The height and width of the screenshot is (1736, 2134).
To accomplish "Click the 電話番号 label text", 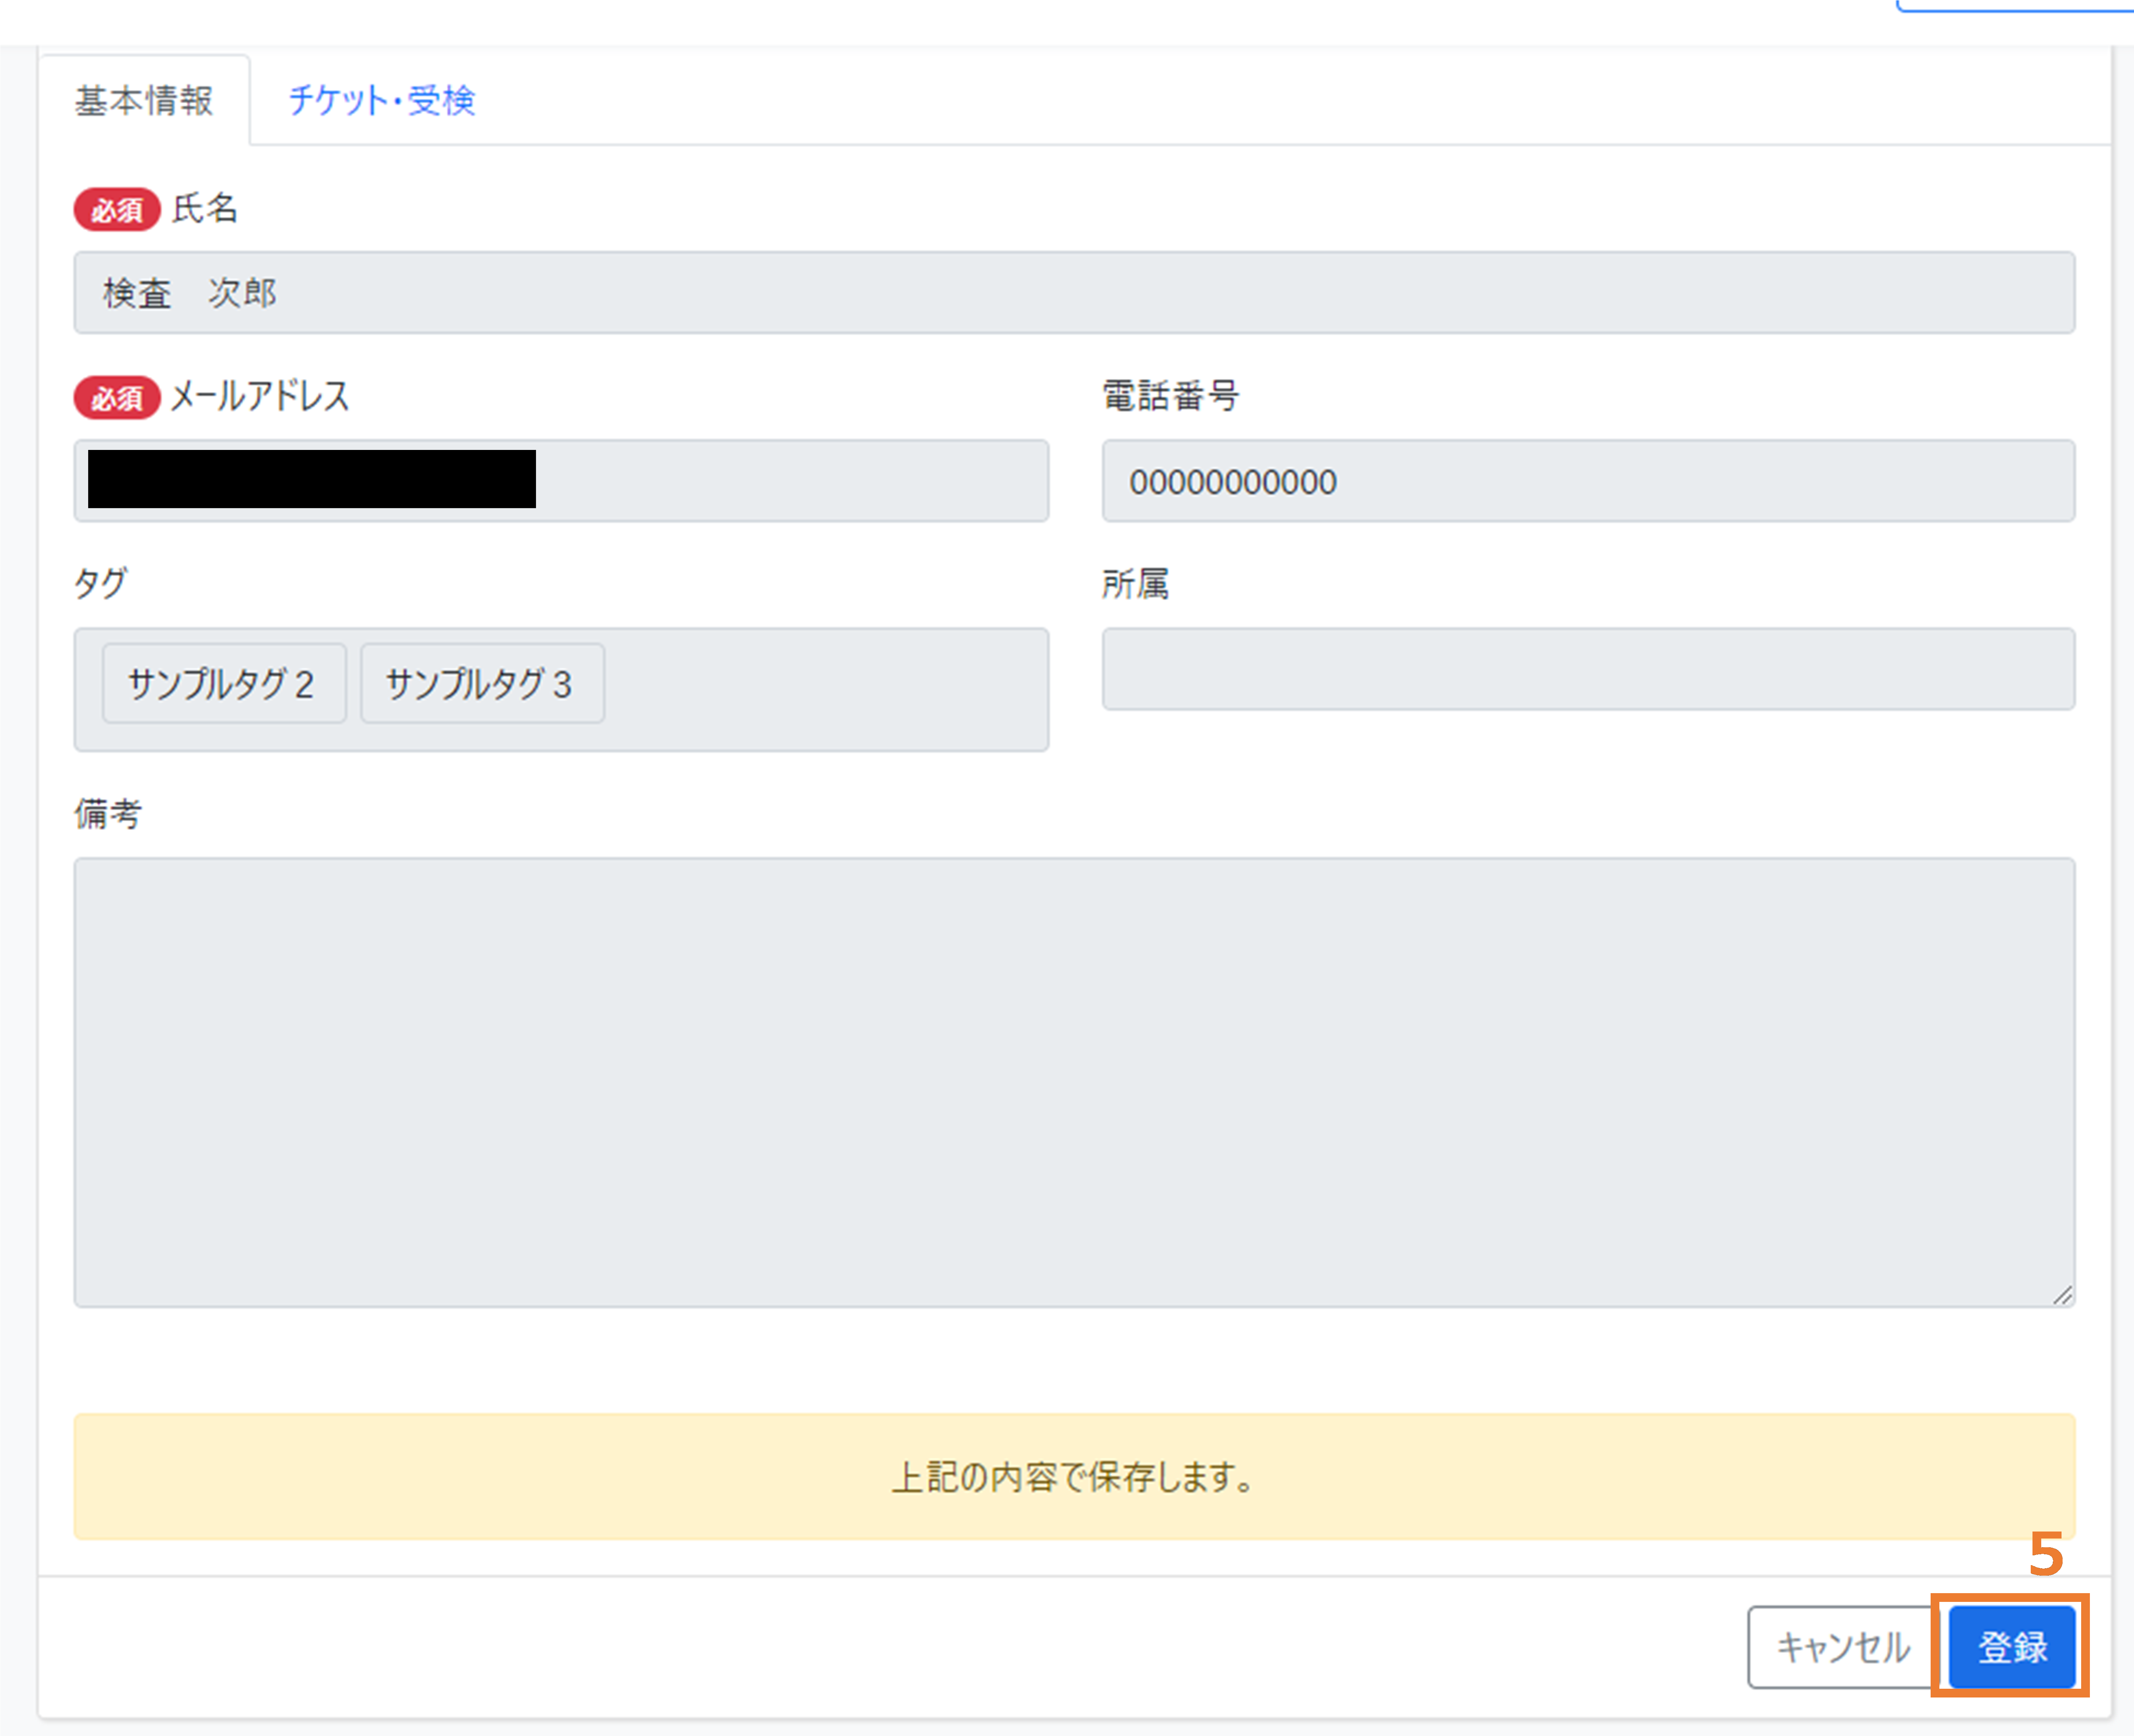I will pyautogui.click(x=1171, y=396).
